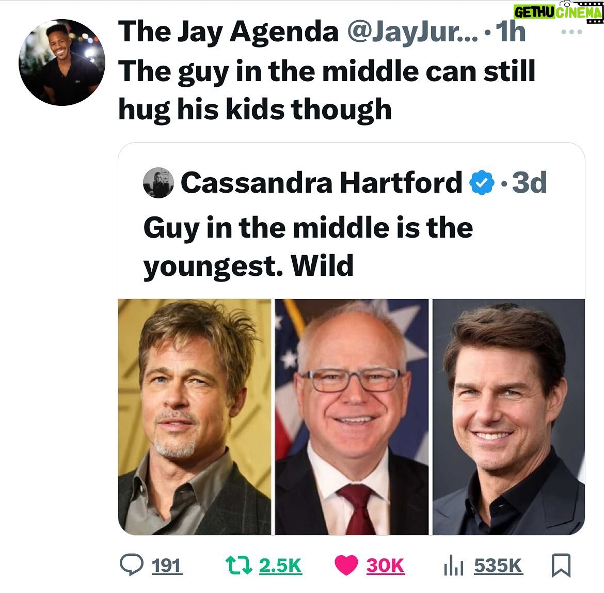Open The Jay Agenda profile picture
The image size is (604, 593).
click(x=62, y=63)
